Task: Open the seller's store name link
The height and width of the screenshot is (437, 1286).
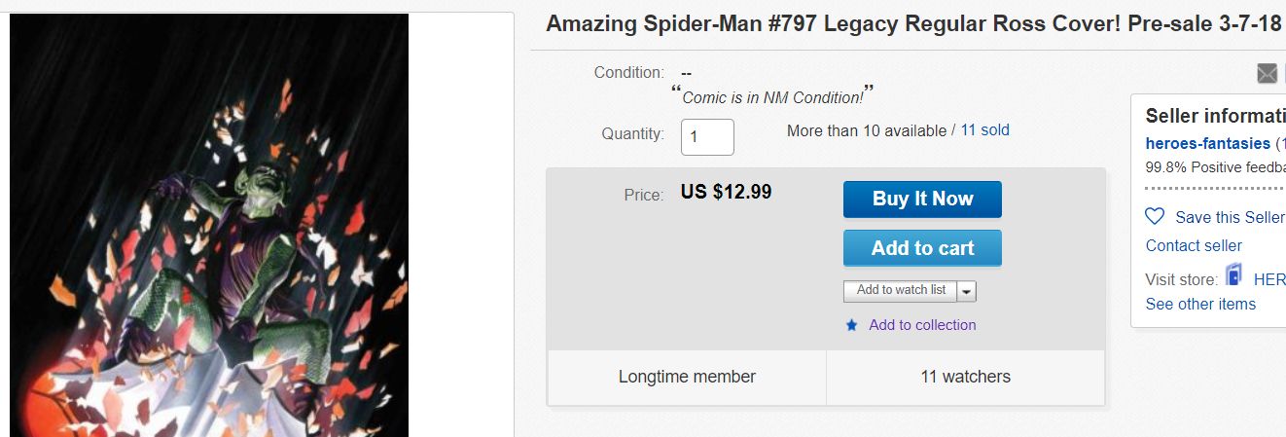Action: 1269,279
